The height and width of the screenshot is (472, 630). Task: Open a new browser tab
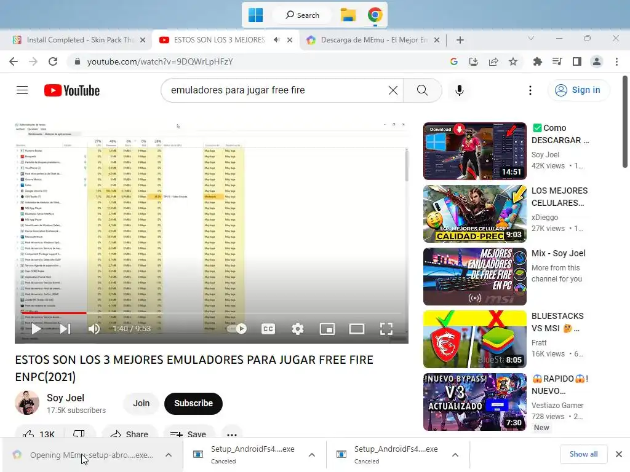coord(460,40)
